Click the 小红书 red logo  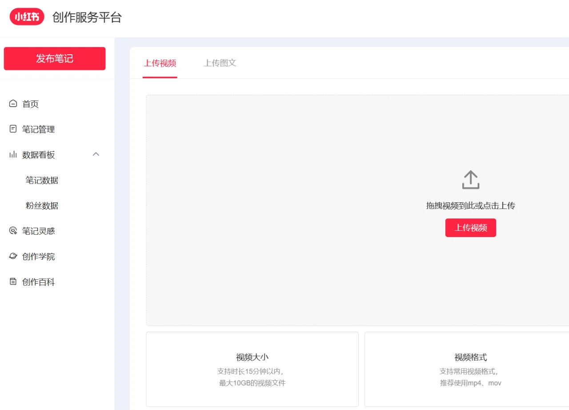click(27, 17)
